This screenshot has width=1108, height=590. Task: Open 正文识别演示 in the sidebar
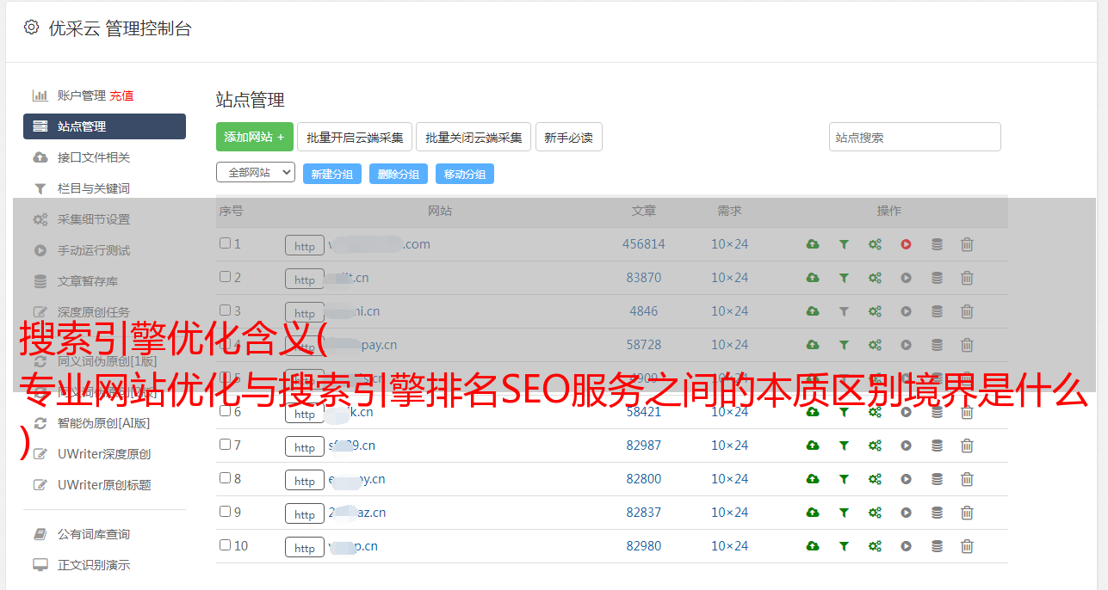(94, 565)
